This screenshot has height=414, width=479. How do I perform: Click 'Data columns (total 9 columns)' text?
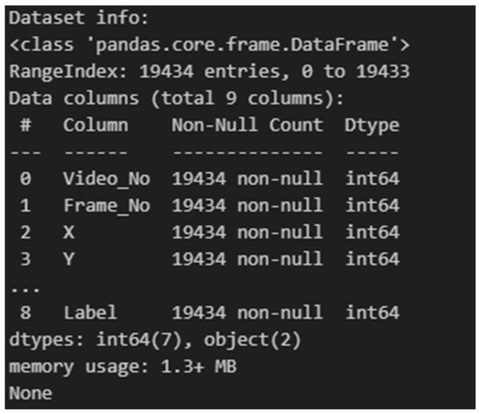click(x=176, y=98)
